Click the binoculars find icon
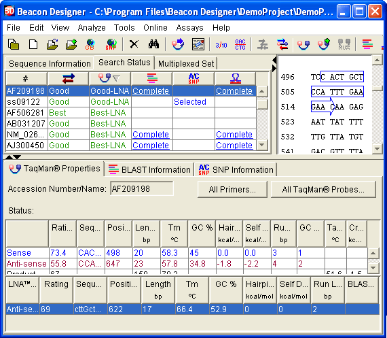Screen dimensions: 387x338 pyautogui.click(x=153, y=44)
